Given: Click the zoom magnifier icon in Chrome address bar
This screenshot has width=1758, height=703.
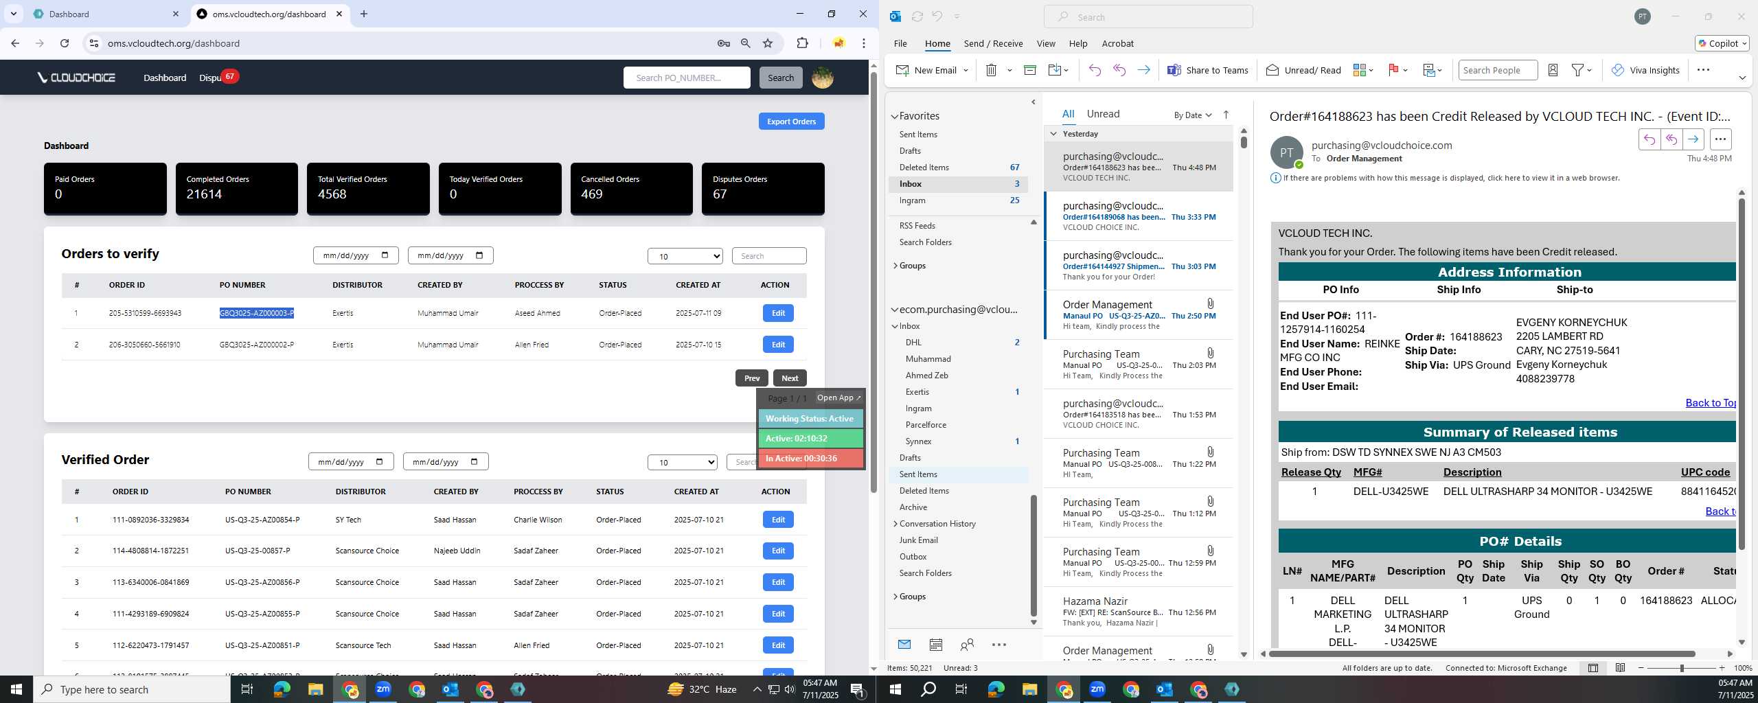Looking at the screenshot, I should (745, 43).
